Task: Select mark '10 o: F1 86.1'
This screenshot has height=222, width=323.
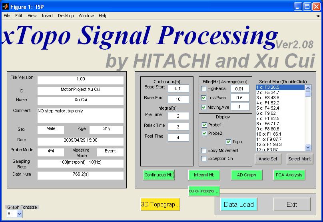Action: click(280, 134)
